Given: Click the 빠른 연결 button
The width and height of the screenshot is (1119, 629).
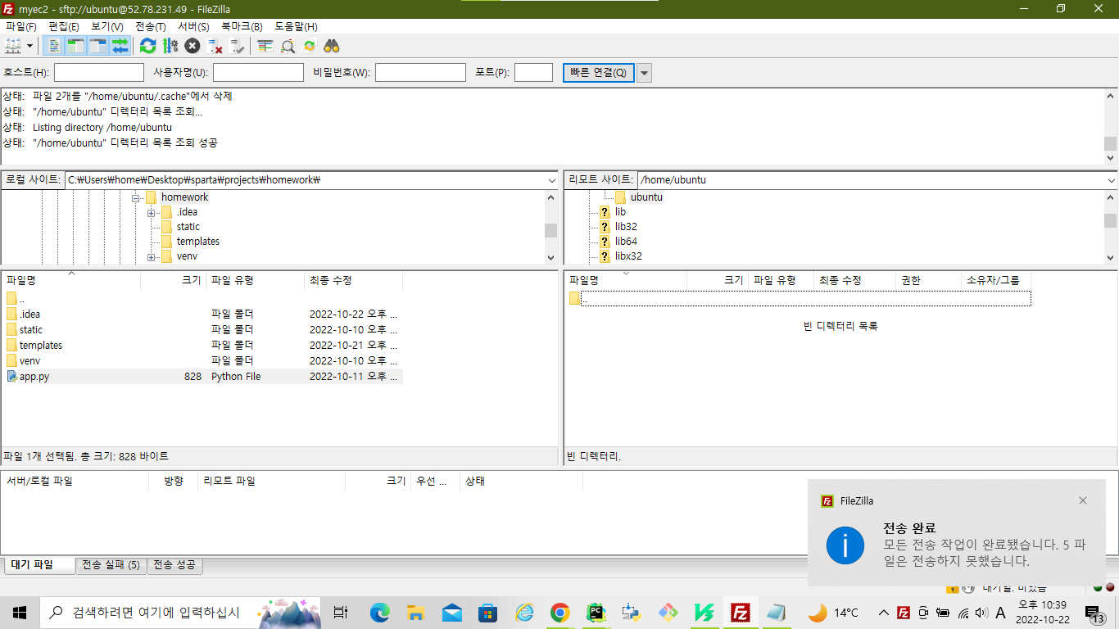Looking at the screenshot, I should tap(598, 73).
